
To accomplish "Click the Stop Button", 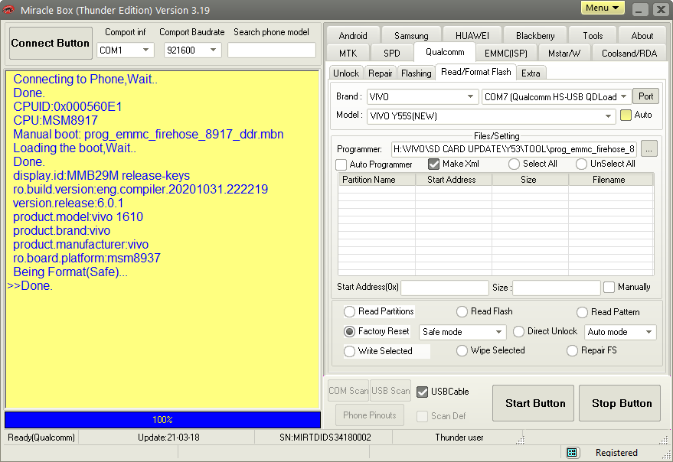I will pos(619,403).
